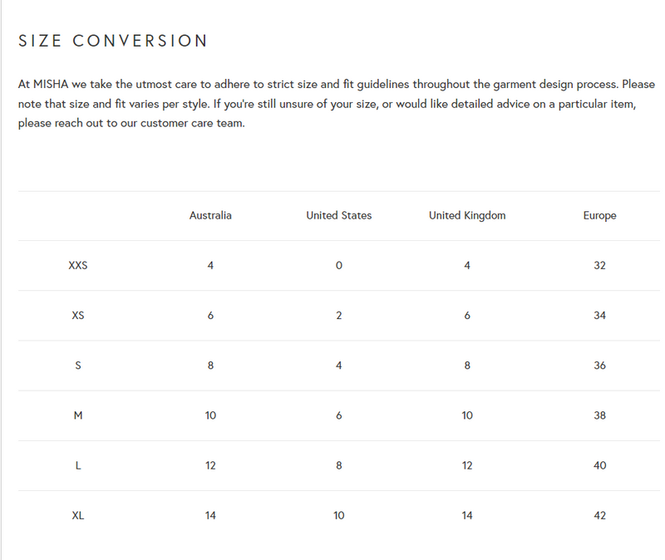Click the Australia column header
The height and width of the screenshot is (560, 665).
(x=210, y=215)
